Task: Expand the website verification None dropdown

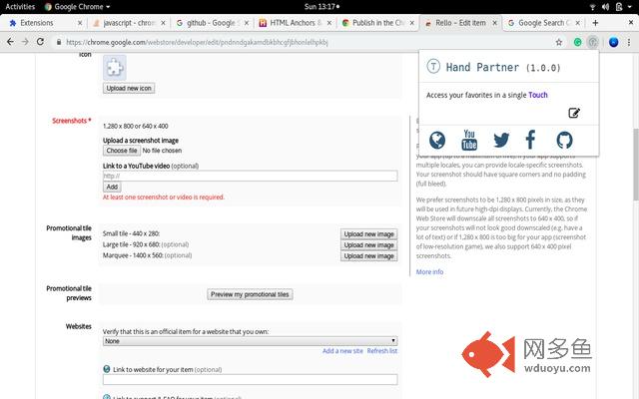Action: click(x=250, y=341)
